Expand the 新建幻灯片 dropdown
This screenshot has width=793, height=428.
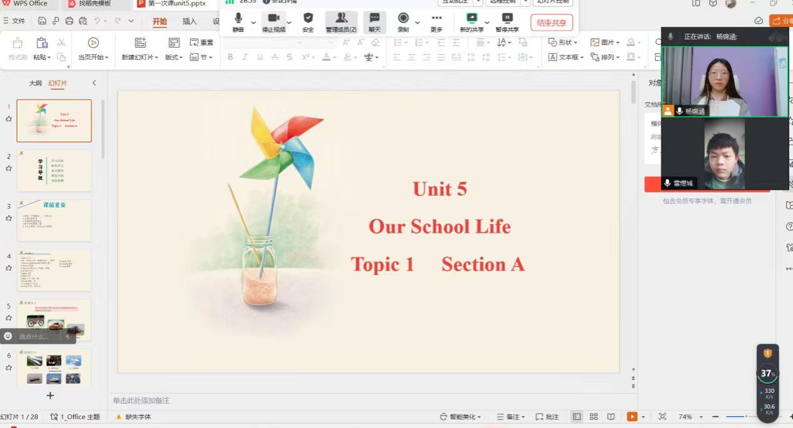coord(156,57)
